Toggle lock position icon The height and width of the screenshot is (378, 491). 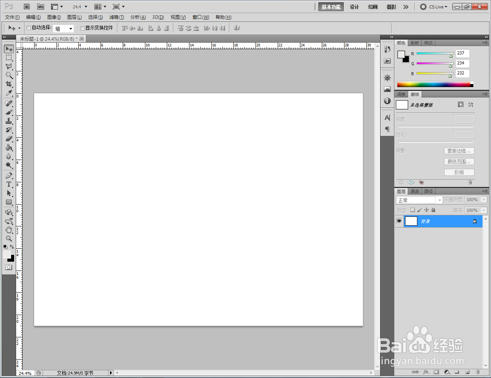click(426, 210)
